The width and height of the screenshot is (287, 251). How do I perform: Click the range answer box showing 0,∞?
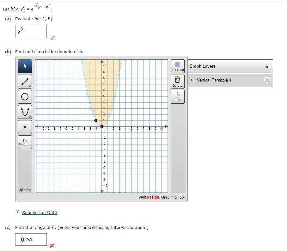click(x=31, y=239)
